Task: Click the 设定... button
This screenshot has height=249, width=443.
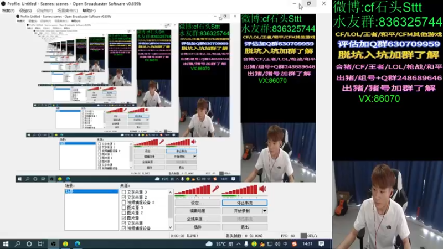Action: tap(198, 203)
